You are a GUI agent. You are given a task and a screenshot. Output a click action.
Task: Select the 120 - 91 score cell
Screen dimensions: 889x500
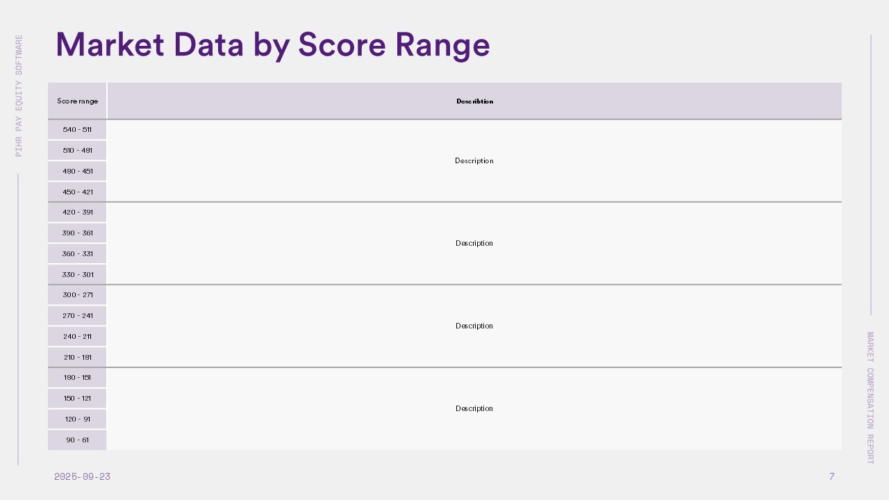(77, 419)
